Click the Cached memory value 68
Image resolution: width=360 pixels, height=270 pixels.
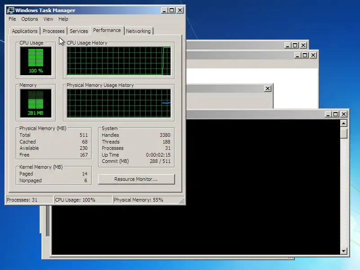[85, 142]
